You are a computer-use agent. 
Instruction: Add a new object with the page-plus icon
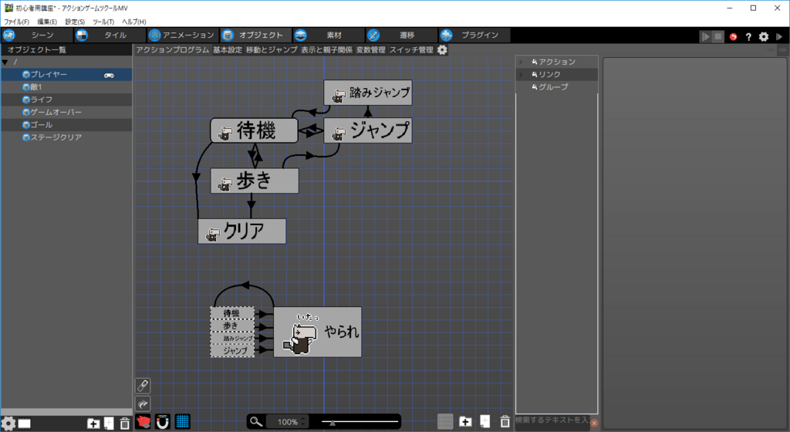point(109,424)
